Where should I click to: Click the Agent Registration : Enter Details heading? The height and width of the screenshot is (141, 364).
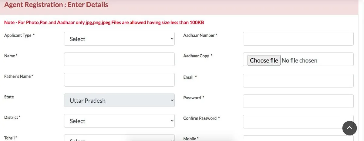pos(56,5)
